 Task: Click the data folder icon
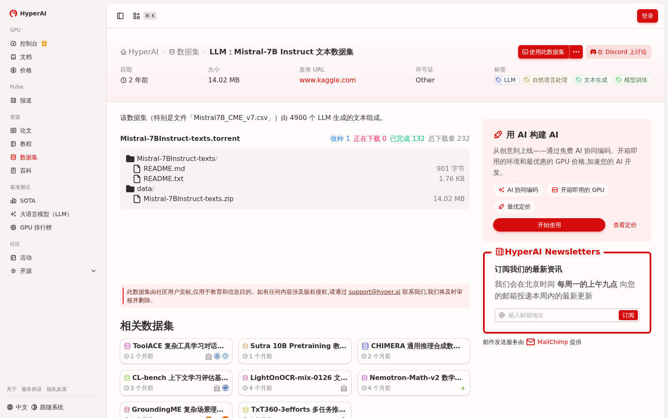pyautogui.click(x=130, y=189)
